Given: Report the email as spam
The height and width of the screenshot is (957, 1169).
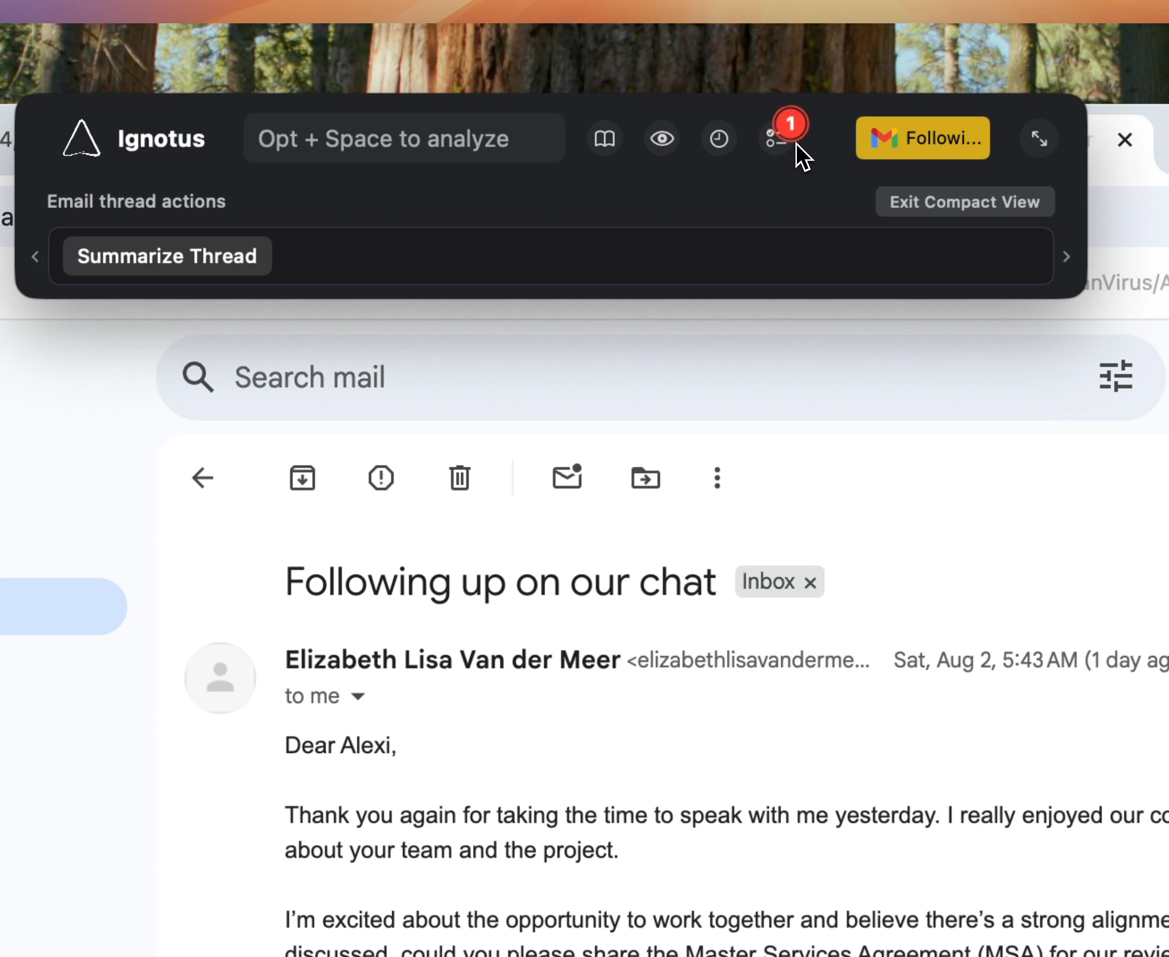Looking at the screenshot, I should pos(381,478).
